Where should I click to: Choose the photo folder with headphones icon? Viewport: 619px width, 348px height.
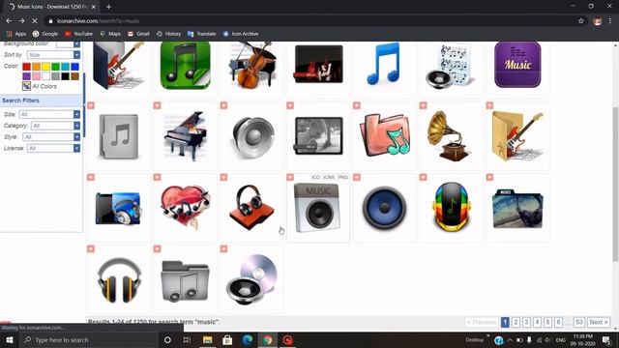[x=517, y=209]
